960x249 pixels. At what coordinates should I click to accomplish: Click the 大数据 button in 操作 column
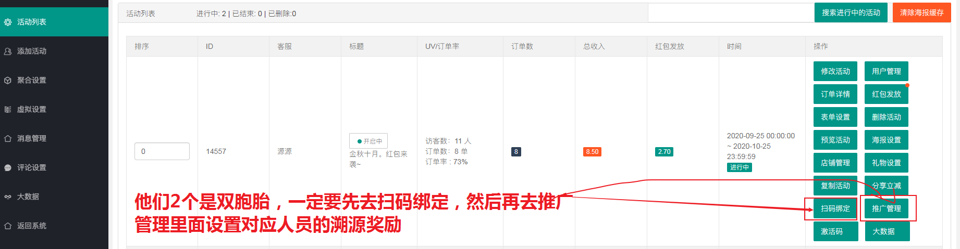[887, 231]
